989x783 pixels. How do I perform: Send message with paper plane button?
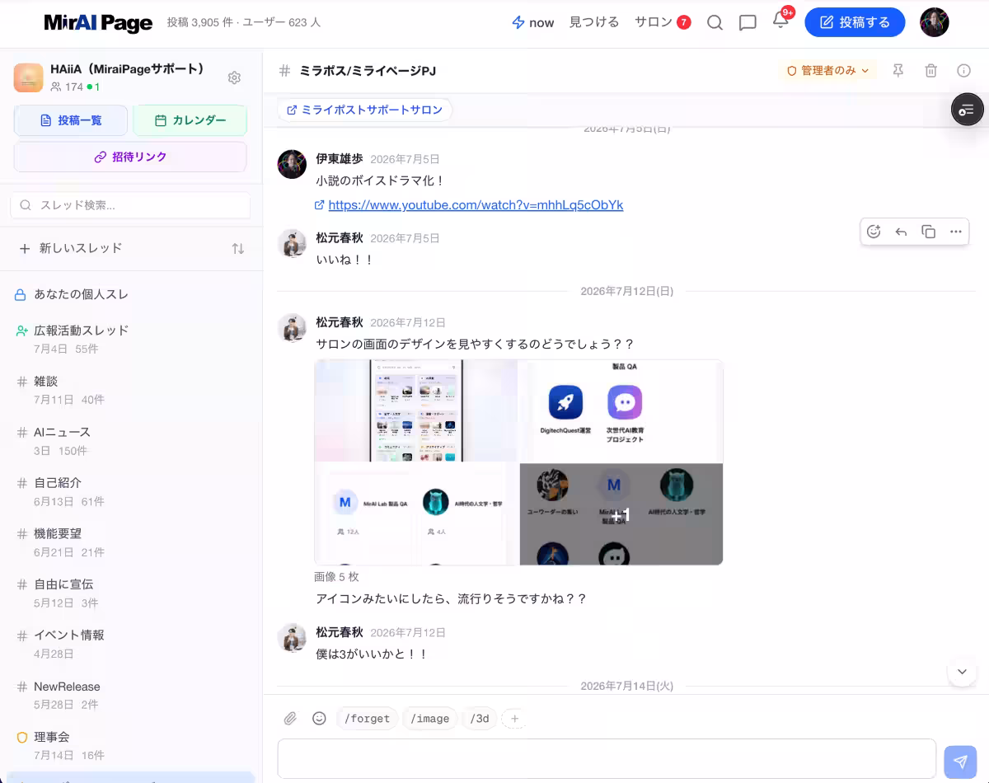pos(959,762)
